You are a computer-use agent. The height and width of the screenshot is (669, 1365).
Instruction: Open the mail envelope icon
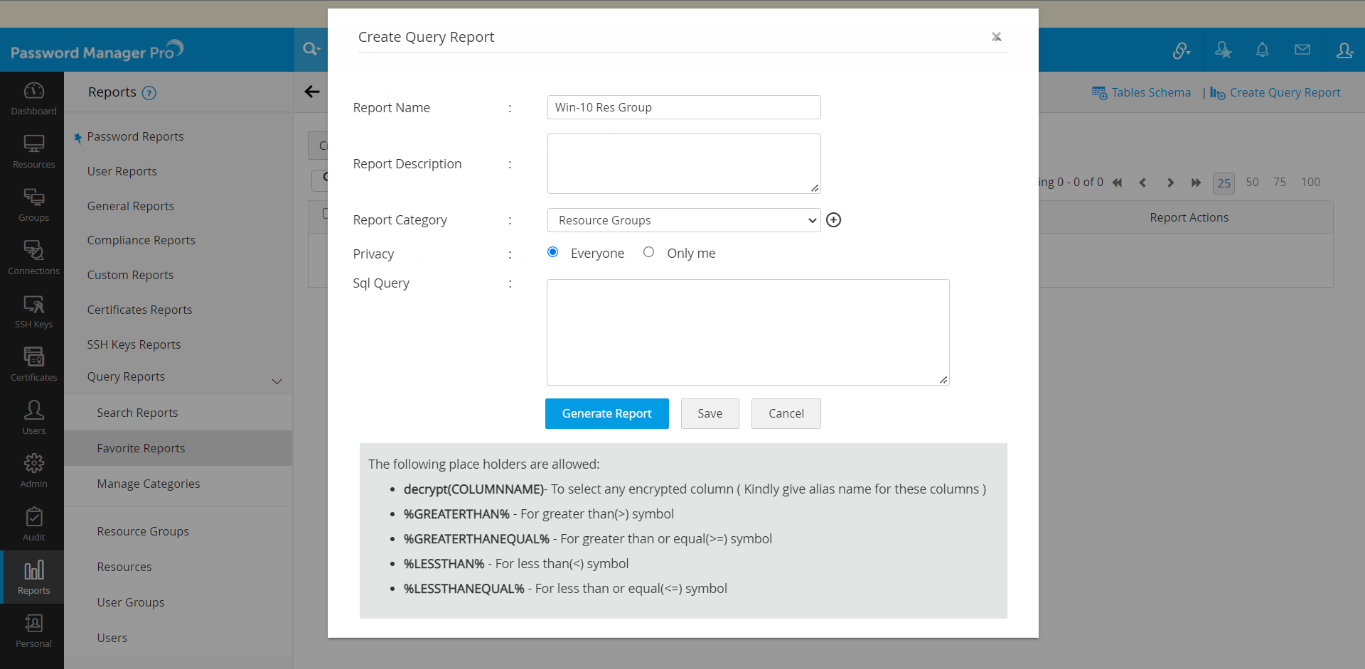point(1302,50)
